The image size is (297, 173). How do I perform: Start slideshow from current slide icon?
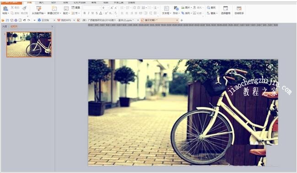tap(38, 9)
